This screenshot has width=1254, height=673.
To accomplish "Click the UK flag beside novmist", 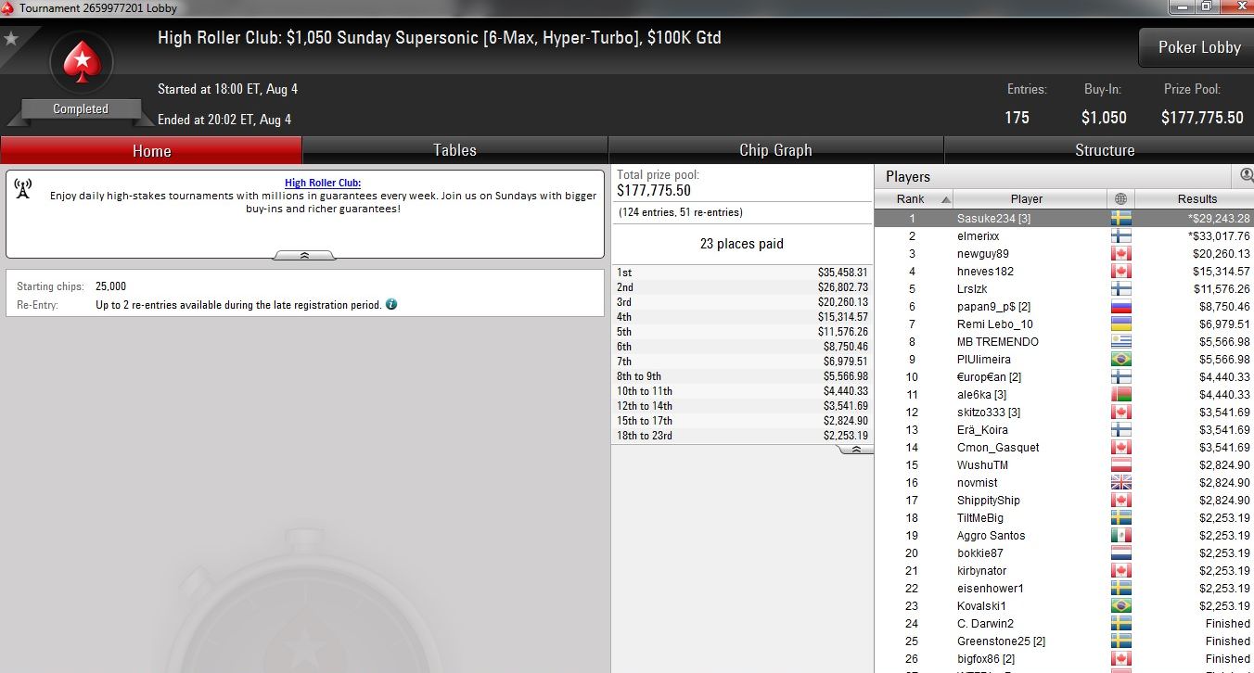I will (1120, 483).
